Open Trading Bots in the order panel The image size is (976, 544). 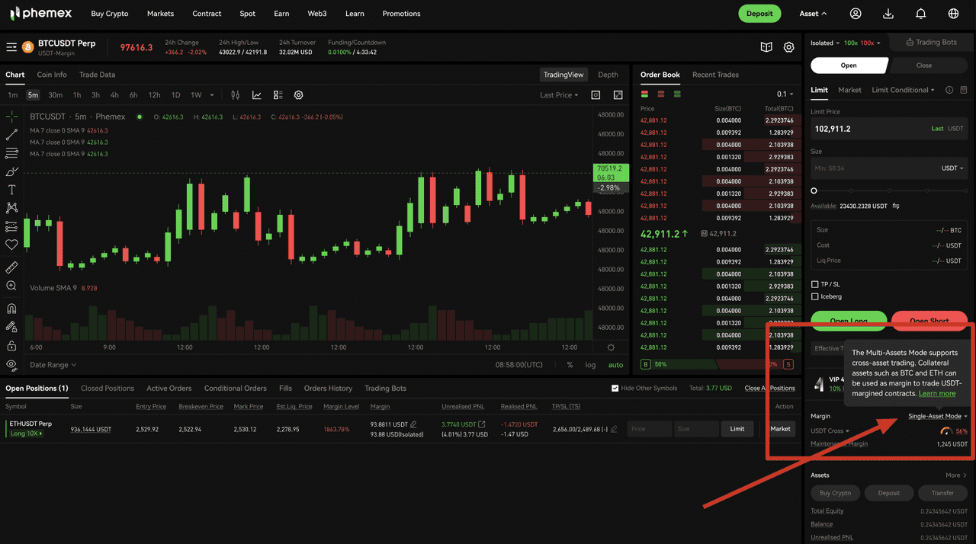[x=929, y=43]
